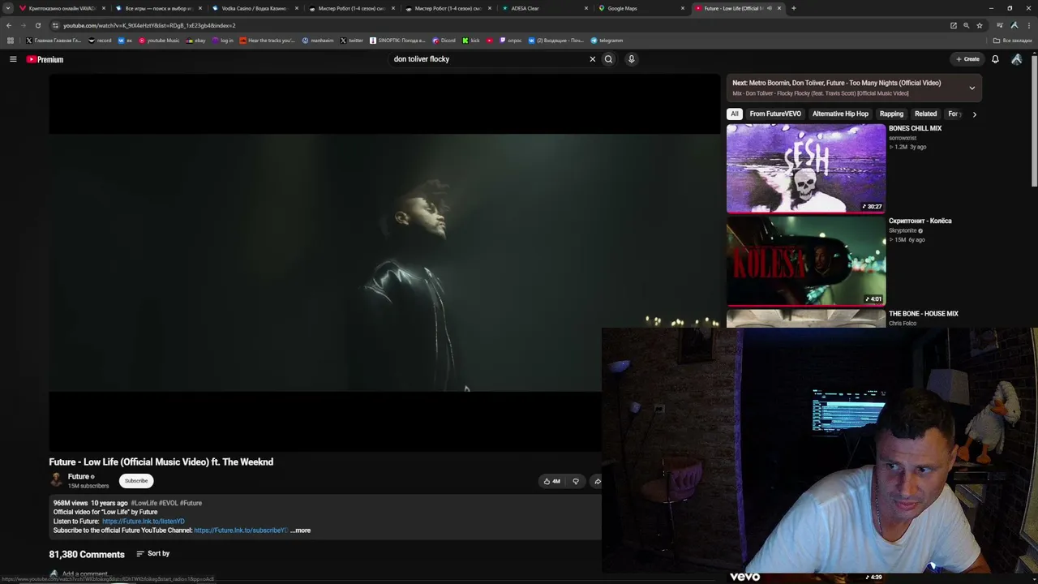Screen dimensions: 1038x584
Task: Open the #EVOL hashtag
Action: (168, 503)
